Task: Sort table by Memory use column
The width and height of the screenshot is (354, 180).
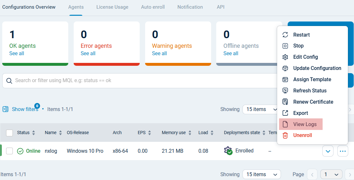Action: 190,133
